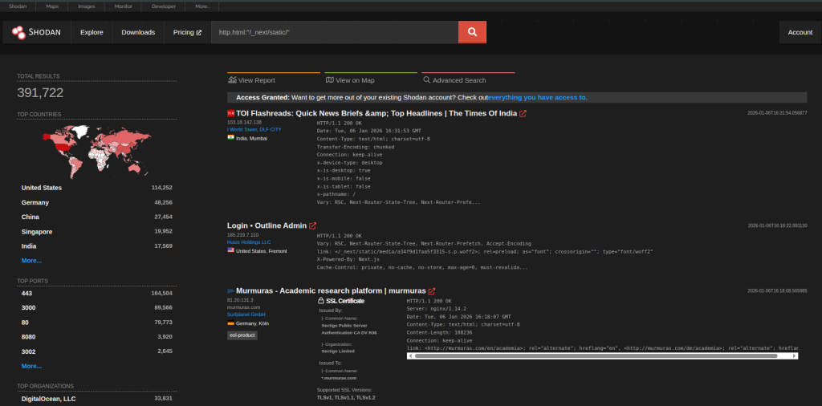Open external link icon beside TOI Flashreads title
Image resolution: width=822 pixels, height=406 pixels.
tap(523, 114)
